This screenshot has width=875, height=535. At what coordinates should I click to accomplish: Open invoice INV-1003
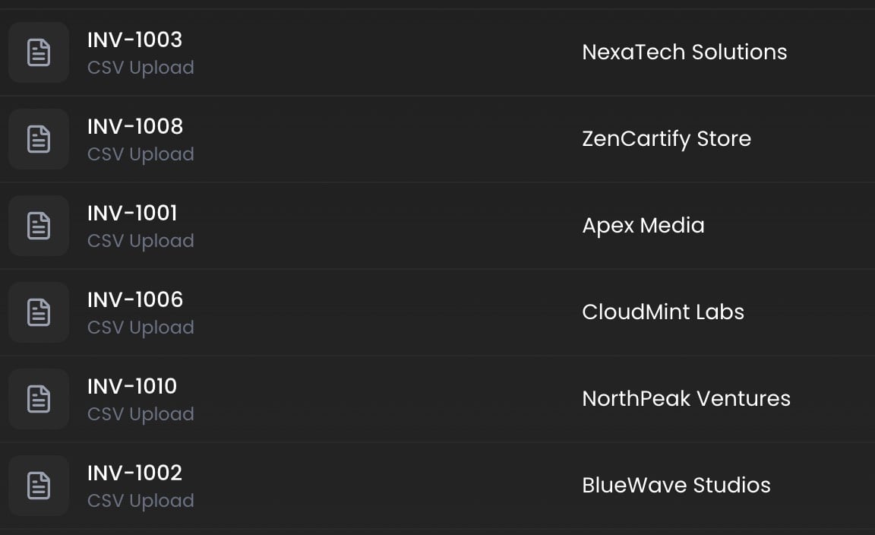pos(135,40)
